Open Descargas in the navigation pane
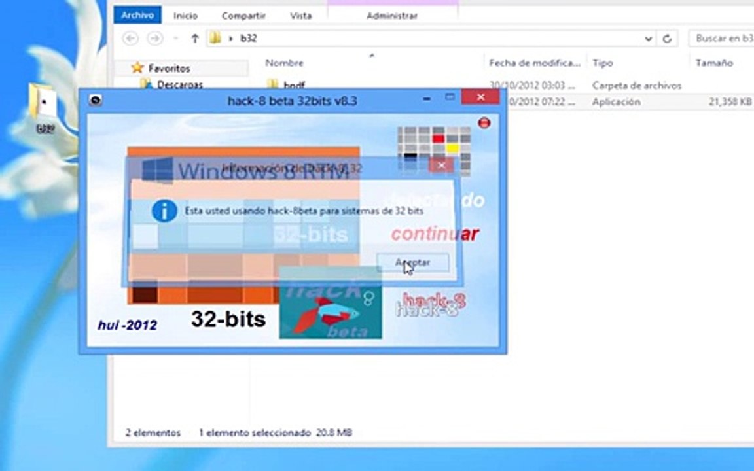The width and height of the screenshot is (754, 471). (180, 84)
